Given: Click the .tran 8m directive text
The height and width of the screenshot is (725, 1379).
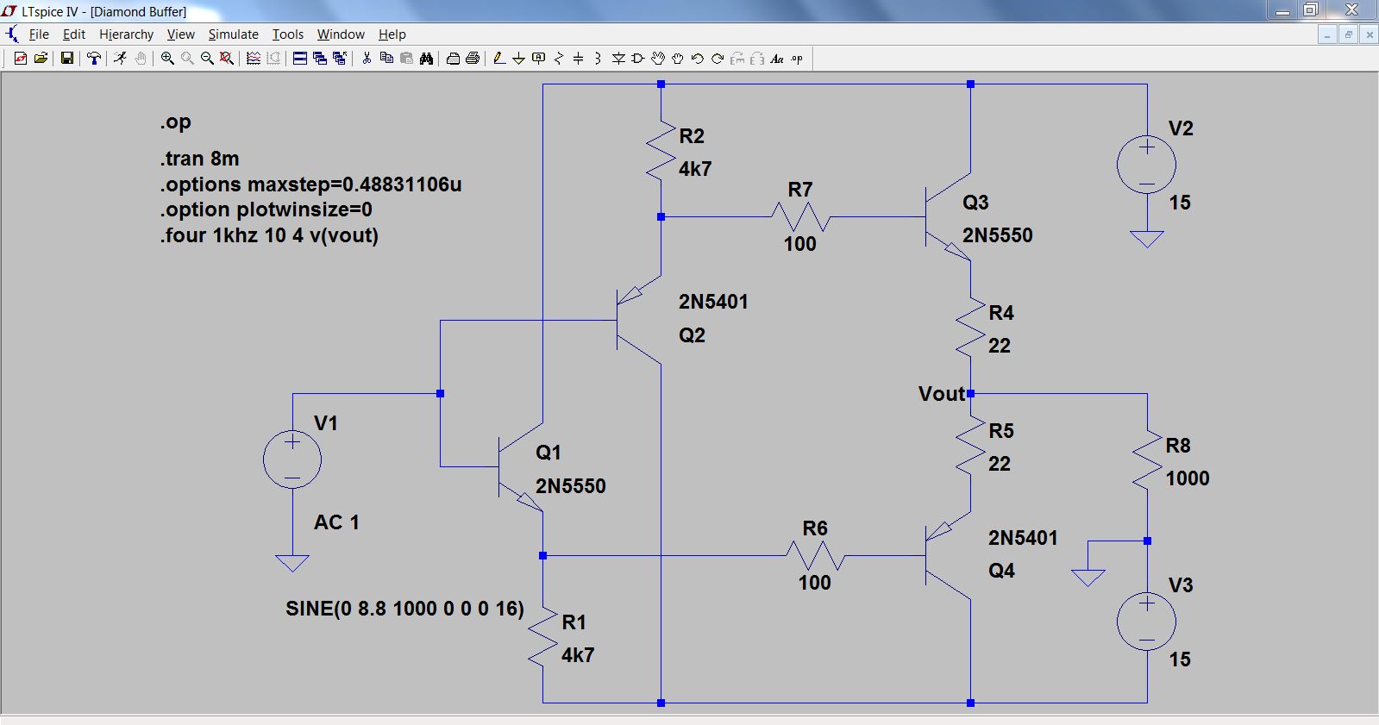Looking at the screenshot, I should pos(199,159).
